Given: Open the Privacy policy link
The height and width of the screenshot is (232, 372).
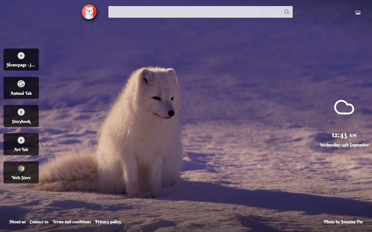Looking at the screenshot, I should pyautogui.click(x=108, y=222).
